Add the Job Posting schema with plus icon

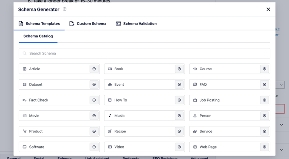264,100
